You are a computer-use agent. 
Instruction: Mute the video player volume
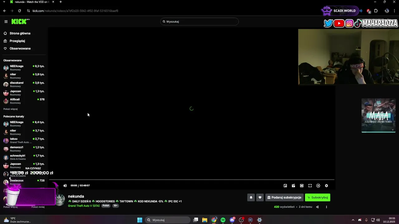[x=65, y=185]
